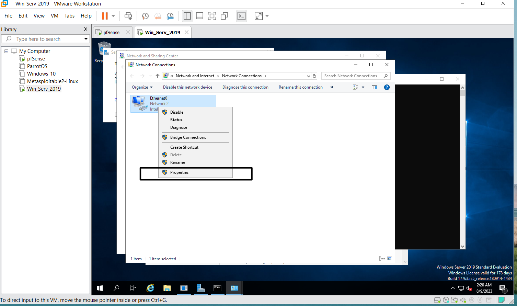The width and height of the screenshot is (517, 306).
Task: Go back in Network Connections window
Action: click(133, 76)
